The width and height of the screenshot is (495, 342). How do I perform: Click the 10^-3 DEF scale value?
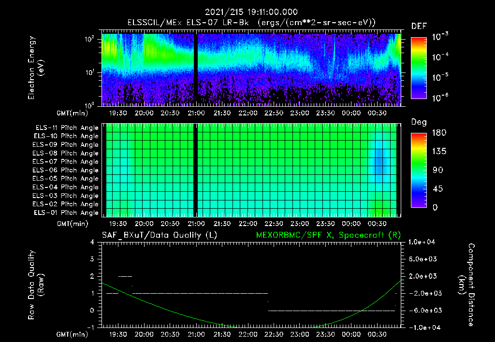click(440, 37)
